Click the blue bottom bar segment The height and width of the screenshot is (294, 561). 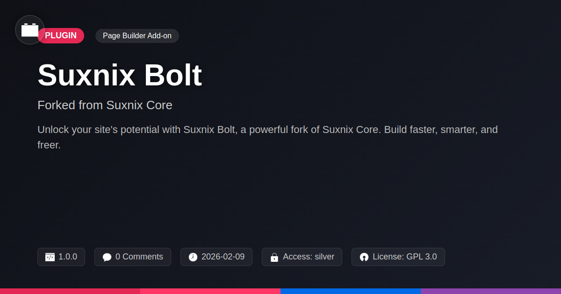click(x=351, y=291)
